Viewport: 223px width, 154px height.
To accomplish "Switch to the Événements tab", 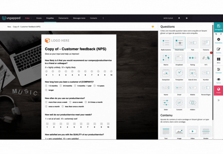I will [x=63, y=18].
